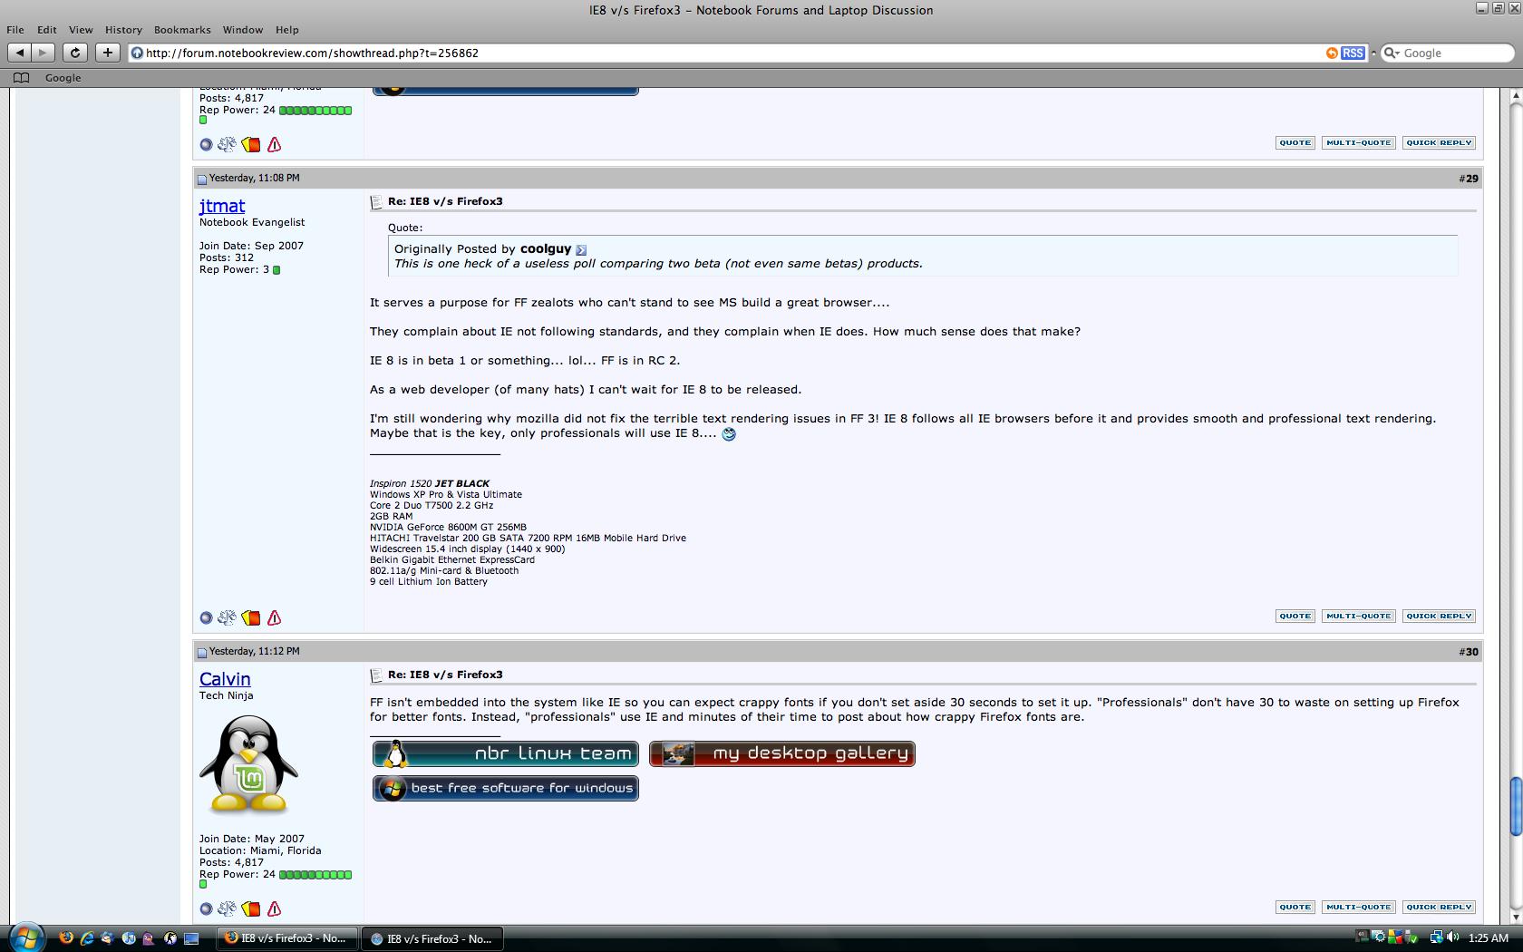
Task: Click the reputation scales icon in jtmat's post
Action: tap(227, 617)
